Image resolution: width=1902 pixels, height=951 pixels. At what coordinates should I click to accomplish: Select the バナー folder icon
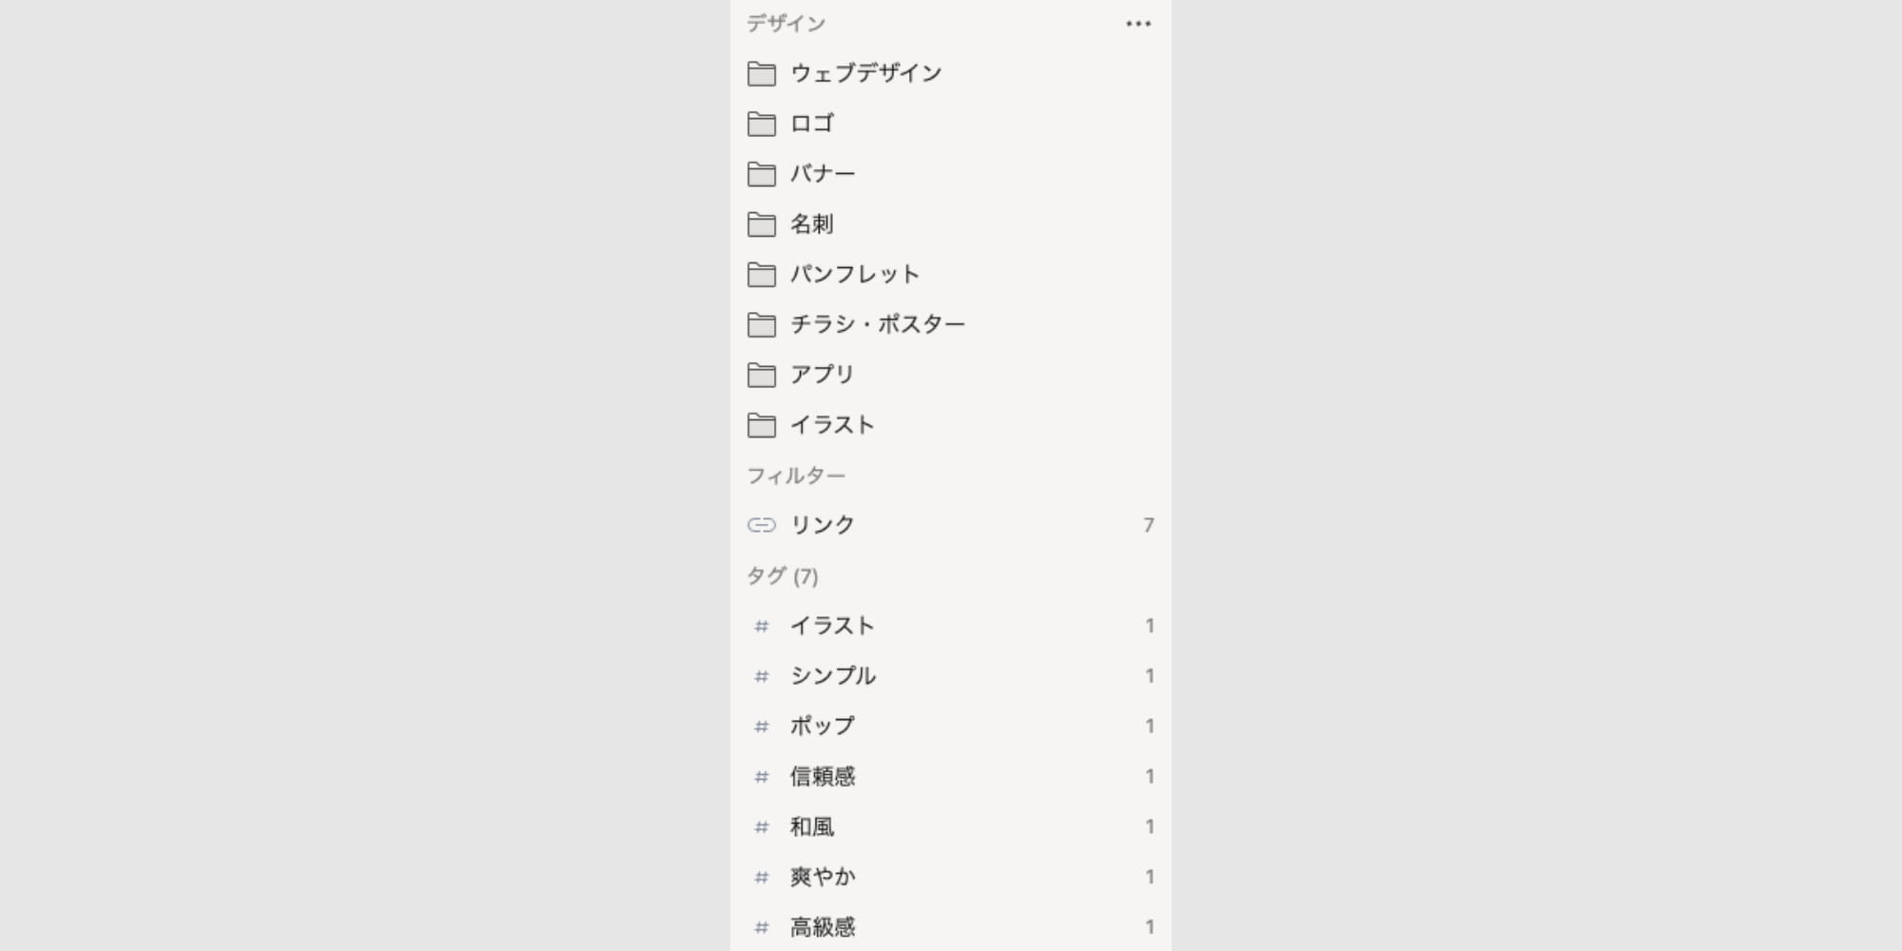pyautogui.click(x=761, y=174)
